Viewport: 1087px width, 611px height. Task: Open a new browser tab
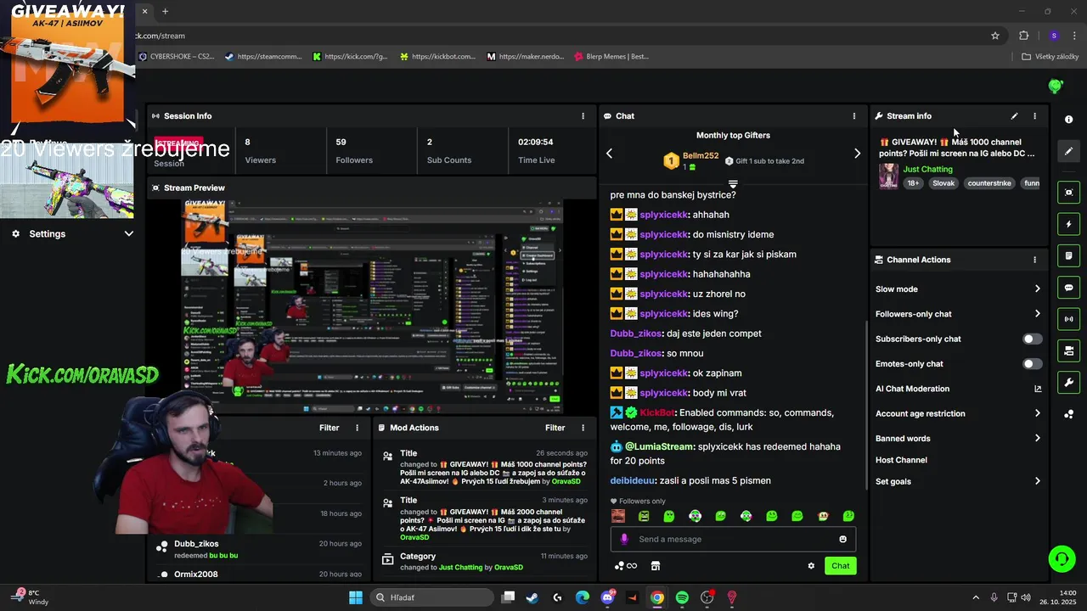[165, 11]
